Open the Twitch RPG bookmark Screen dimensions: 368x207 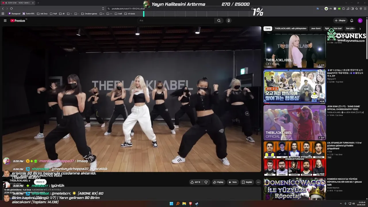point(28,14)
